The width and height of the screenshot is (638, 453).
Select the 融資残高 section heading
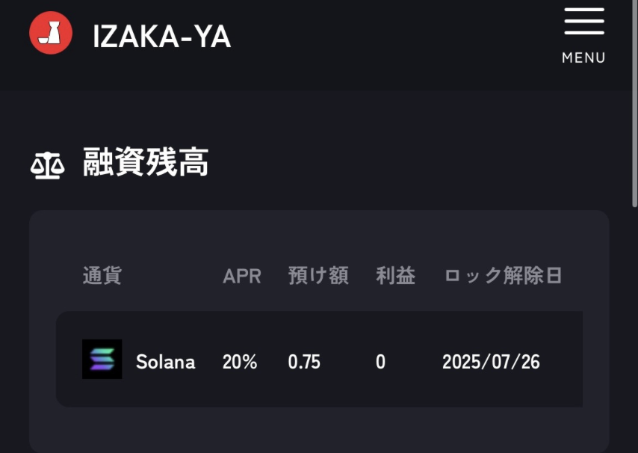coord(146,162)
